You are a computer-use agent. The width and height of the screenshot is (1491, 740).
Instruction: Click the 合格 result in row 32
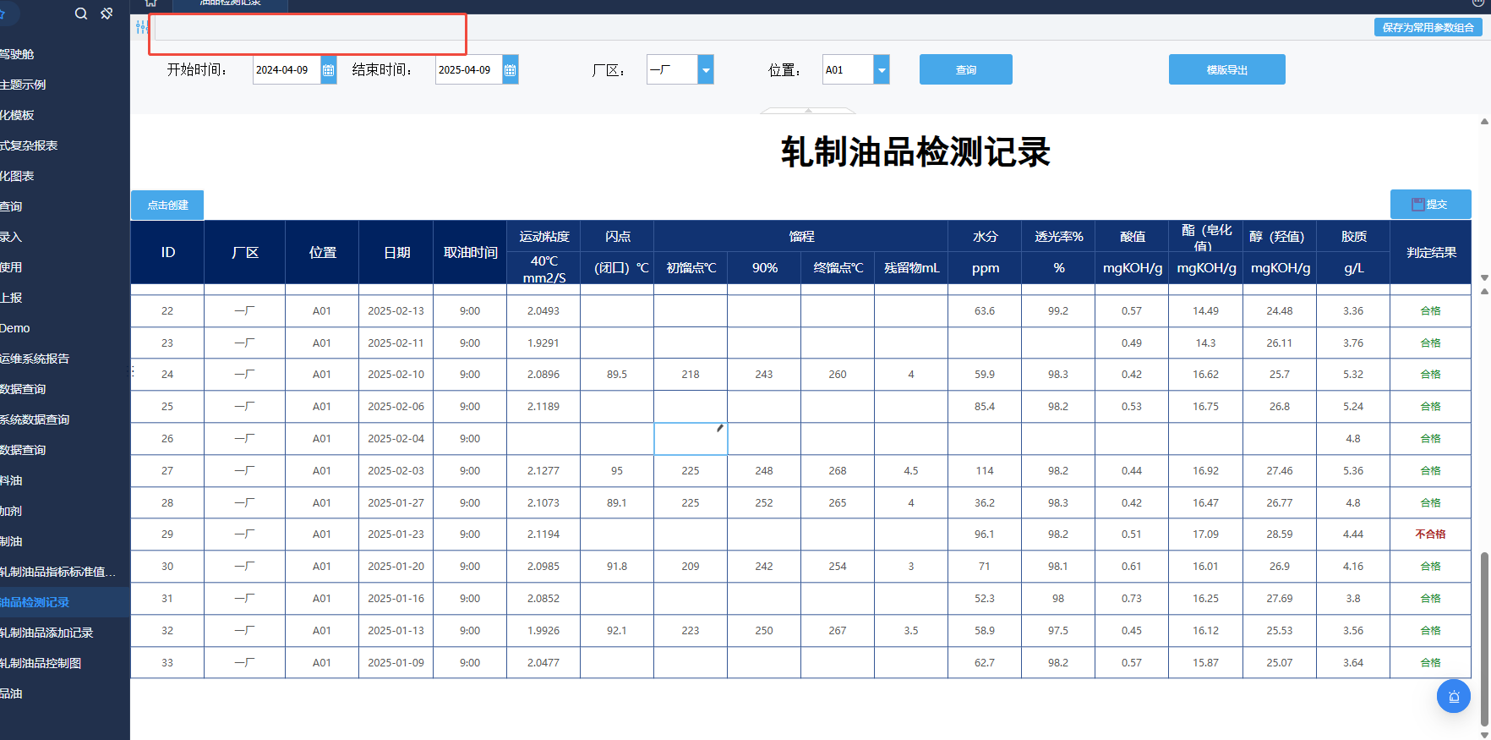[1431, 631]
